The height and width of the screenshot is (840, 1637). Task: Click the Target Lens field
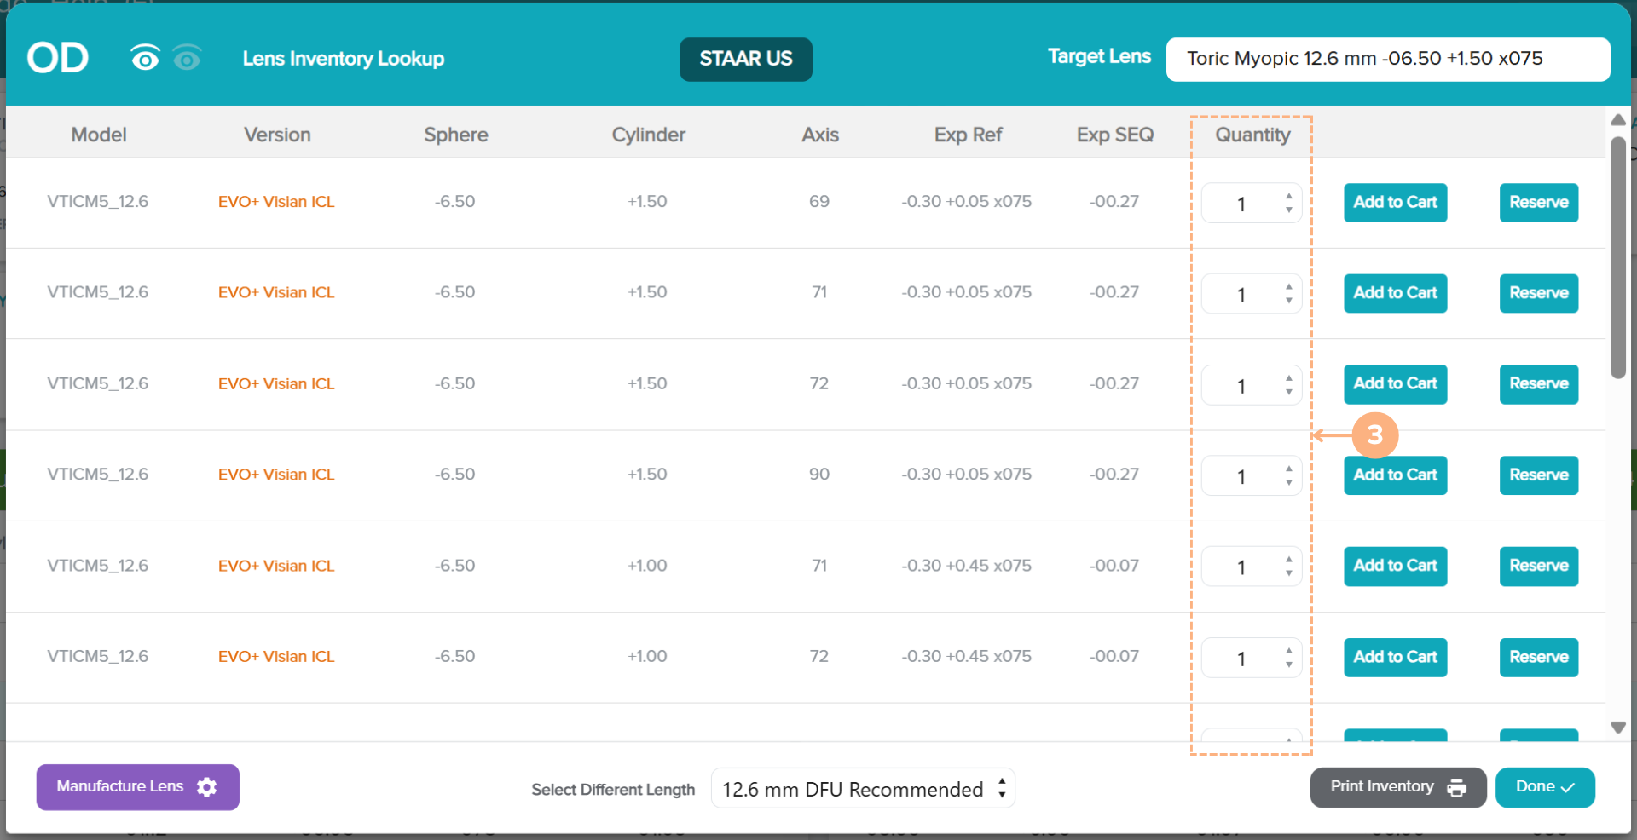tap(1387, 59)
